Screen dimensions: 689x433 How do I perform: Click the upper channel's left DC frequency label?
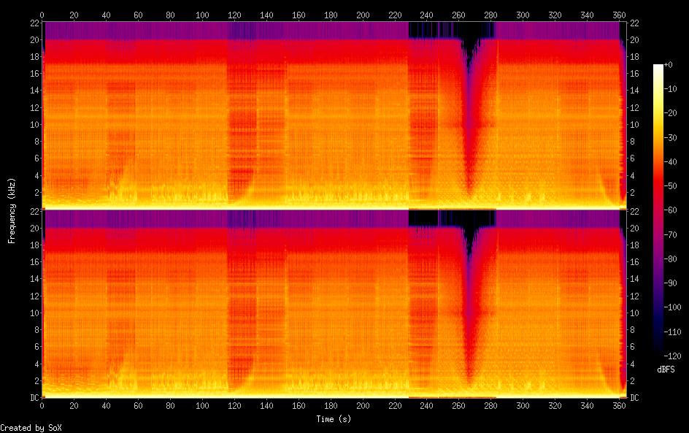[34, 208]
